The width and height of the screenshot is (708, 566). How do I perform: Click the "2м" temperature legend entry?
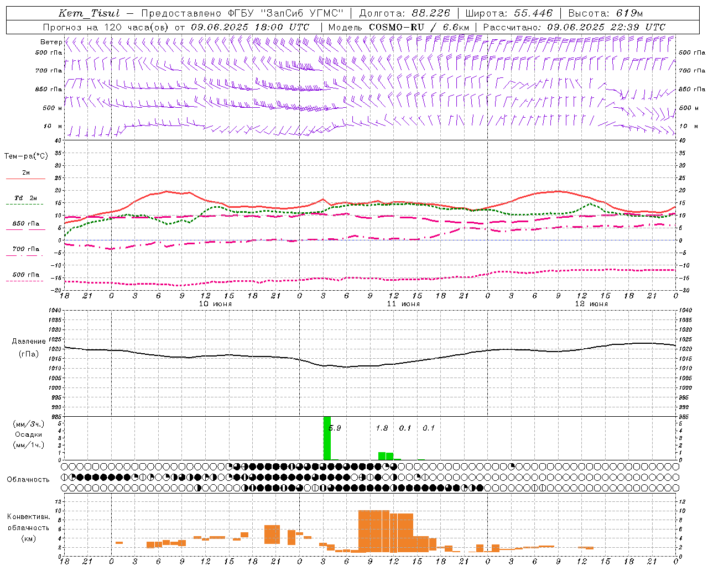coord(26,173)
